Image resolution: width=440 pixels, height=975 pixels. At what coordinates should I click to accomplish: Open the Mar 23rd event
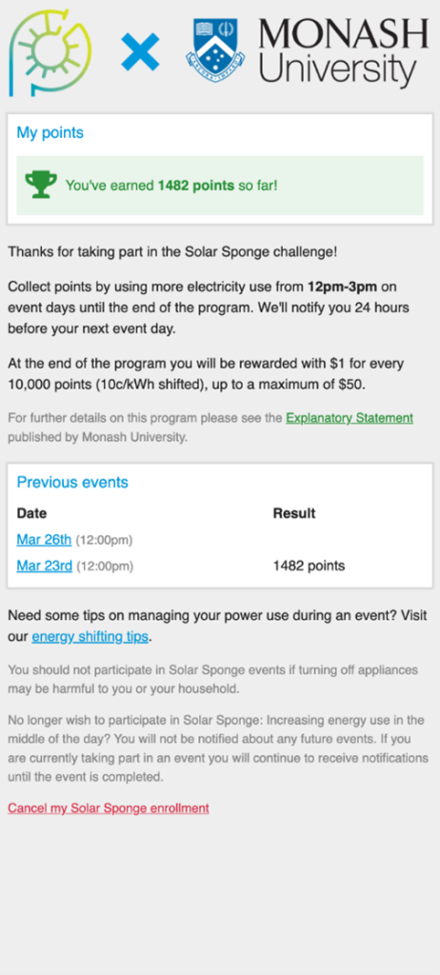[x=44, y=566]
